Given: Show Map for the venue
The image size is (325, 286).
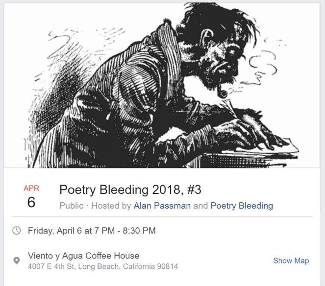Looking at the screenshot, I should [291, 261].
